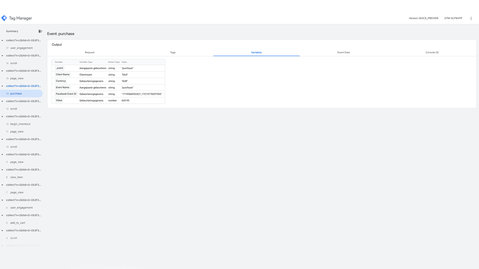Collapse the collect request above user_engagement 17
Screen dimensions: 479x269
click(2, 40)
